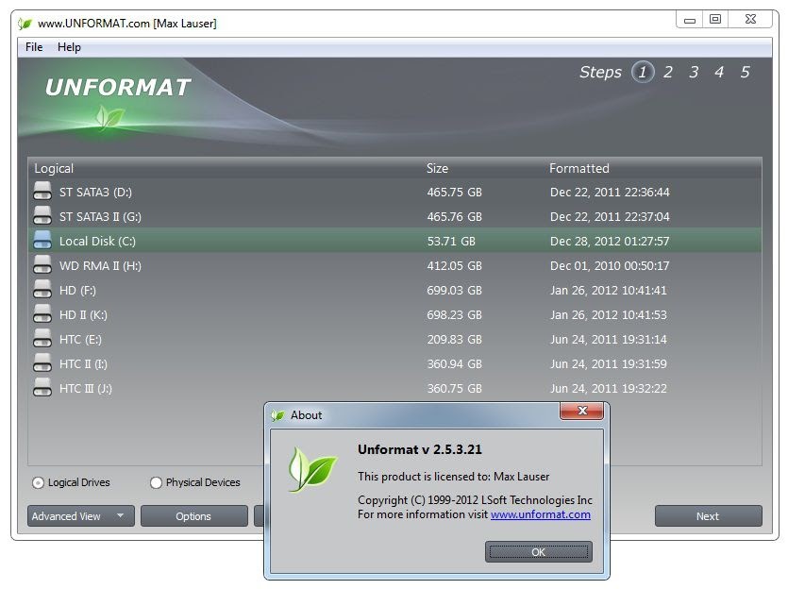Select the WD RMA II (H:) row name
788x589 pixels.
tap(100, 266)
